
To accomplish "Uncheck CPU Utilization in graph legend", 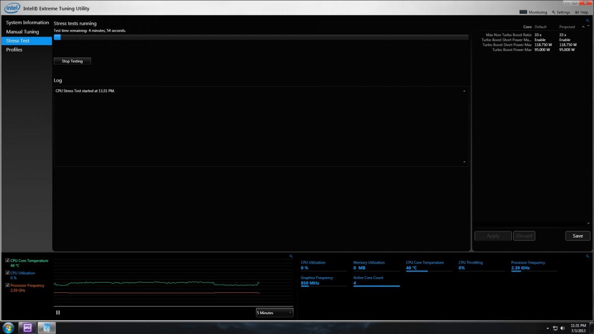I will pyautogui.click(x=7, y=273).
